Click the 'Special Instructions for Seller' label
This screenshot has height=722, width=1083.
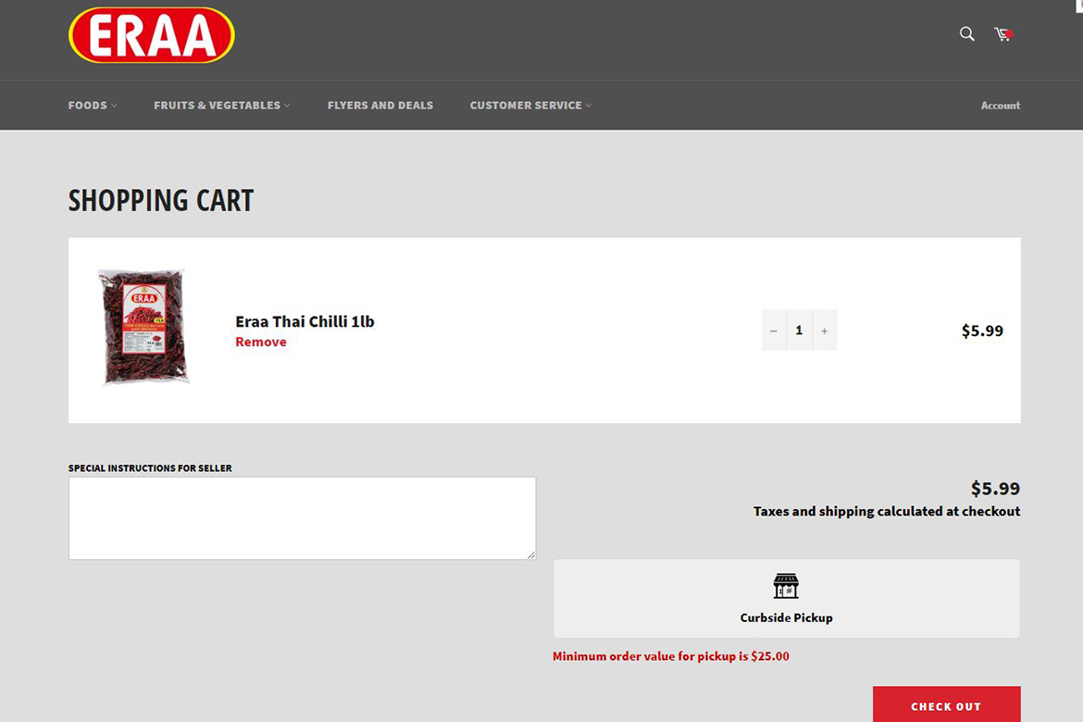coord(150,467)
